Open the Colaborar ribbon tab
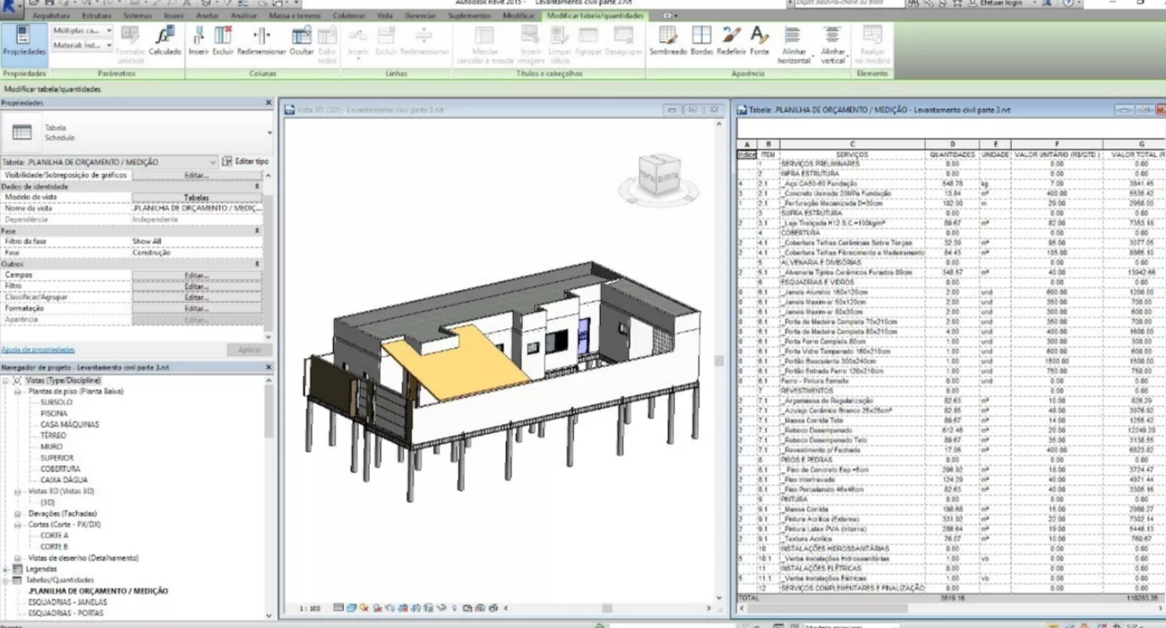The width and height of the screenshot is (1166, 628). point(348,16)
